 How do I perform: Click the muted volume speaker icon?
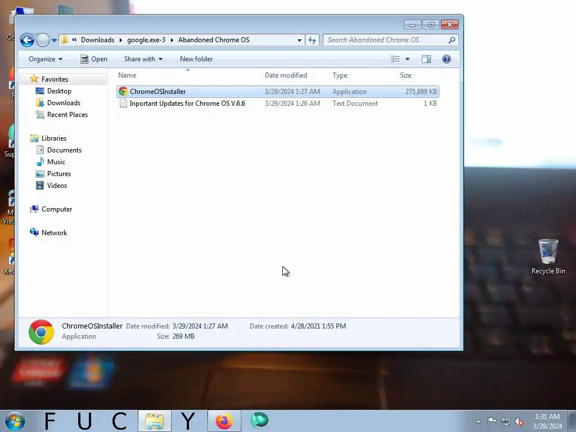click(x=519, y=422)
